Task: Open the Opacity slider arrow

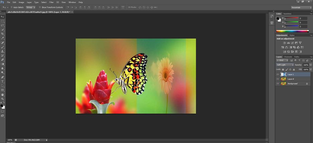Action: pos(311,65)
